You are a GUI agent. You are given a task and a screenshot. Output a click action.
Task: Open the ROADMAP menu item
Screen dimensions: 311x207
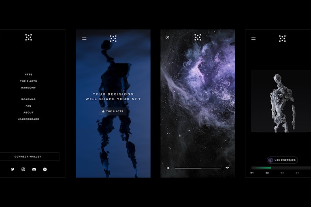point(28,99)
